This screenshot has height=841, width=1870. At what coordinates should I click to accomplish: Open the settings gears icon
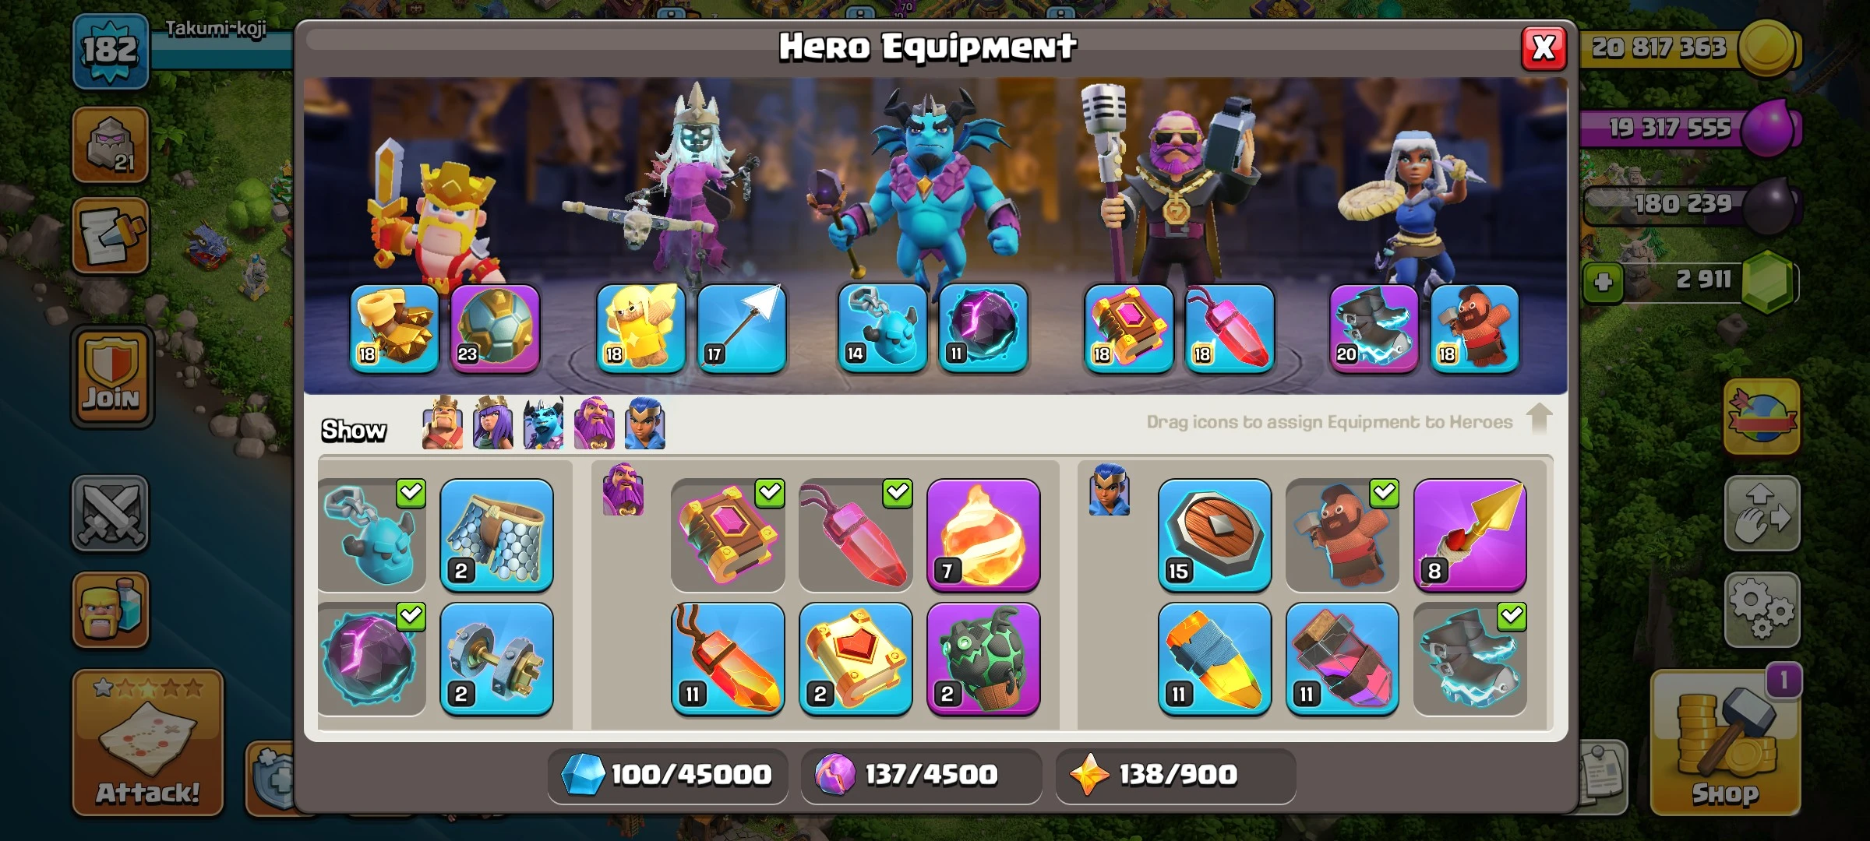tap(1762, 609)
